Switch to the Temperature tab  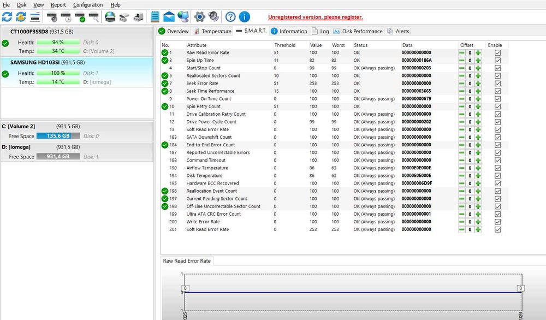click(212, 31)
